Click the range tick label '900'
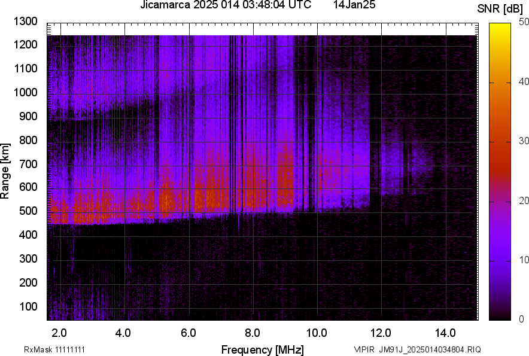This screenshot has width=529, height=356. (28, 116)
